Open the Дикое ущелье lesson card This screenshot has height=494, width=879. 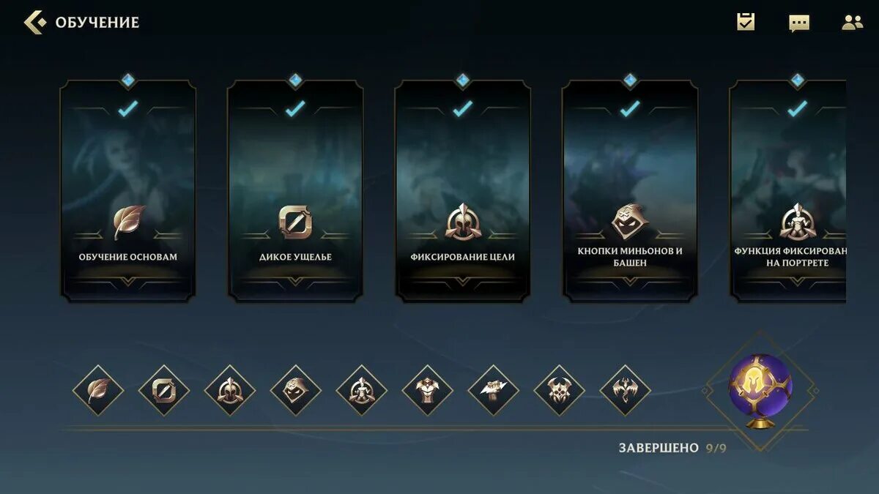click(295, 190)
